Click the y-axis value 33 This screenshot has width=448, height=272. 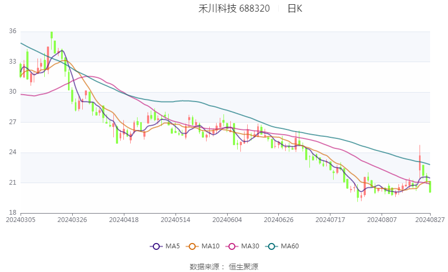13,62
